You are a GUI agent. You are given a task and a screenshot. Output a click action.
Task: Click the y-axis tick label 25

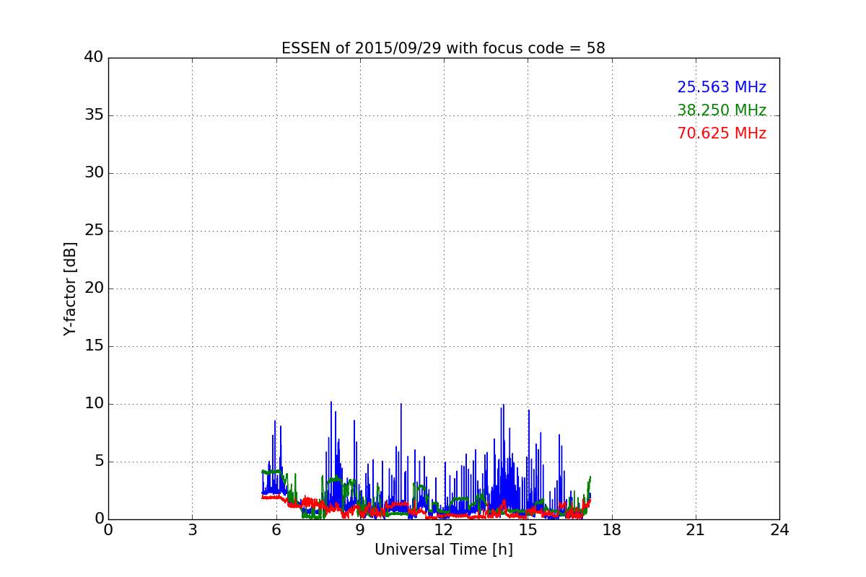pos(94,231)
